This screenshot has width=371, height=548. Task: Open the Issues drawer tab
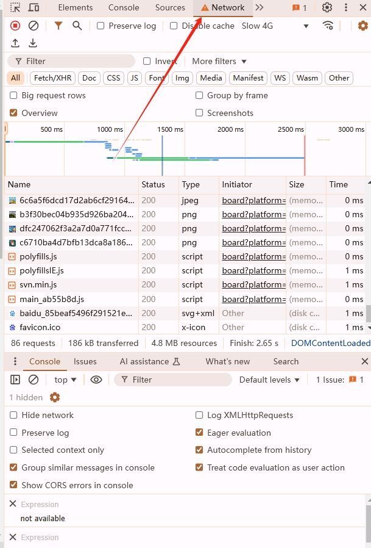point(85,361)
